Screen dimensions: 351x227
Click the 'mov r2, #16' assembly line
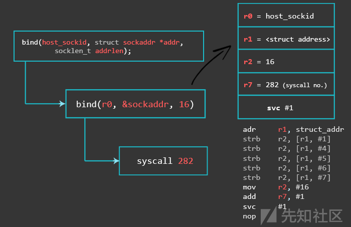point(276,187)
